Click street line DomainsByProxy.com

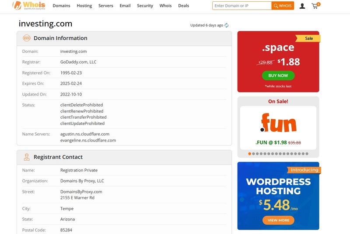(x=81, y=192)
